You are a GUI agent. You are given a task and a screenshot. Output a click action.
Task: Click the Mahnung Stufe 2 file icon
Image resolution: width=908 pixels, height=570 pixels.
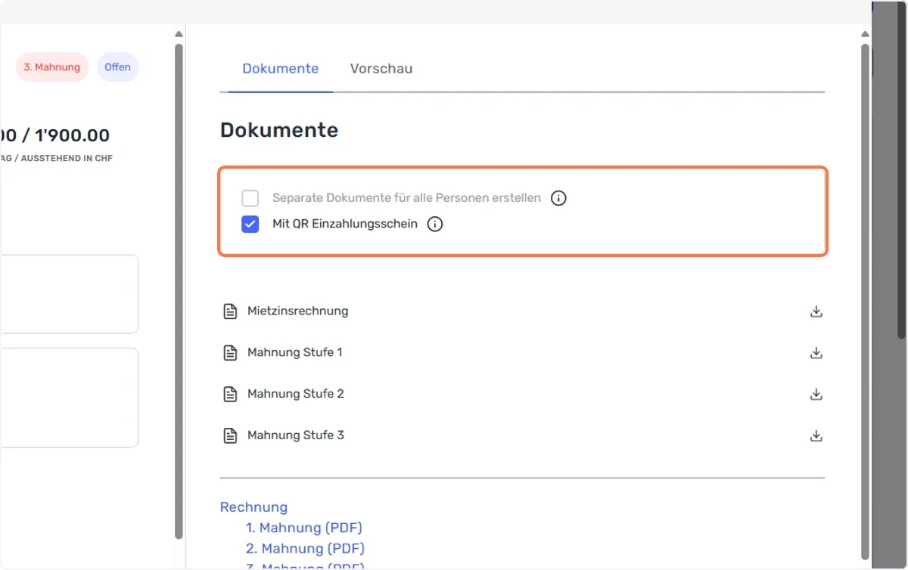[x=230, y=395]
